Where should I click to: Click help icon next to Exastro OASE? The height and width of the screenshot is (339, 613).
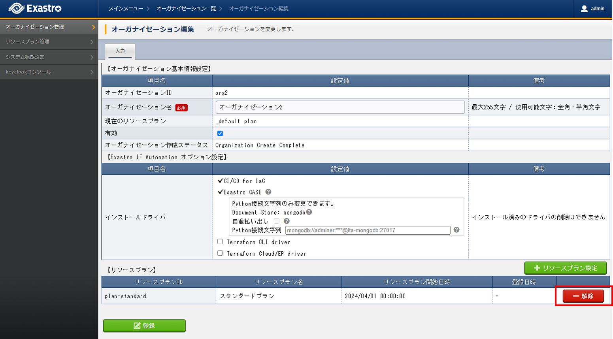268,192
